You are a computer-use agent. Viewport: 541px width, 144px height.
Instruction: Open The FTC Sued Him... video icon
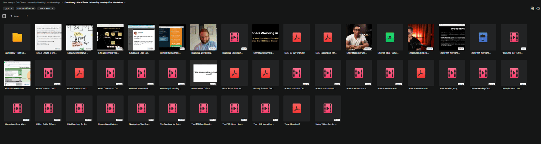click(x=234, y=108)
